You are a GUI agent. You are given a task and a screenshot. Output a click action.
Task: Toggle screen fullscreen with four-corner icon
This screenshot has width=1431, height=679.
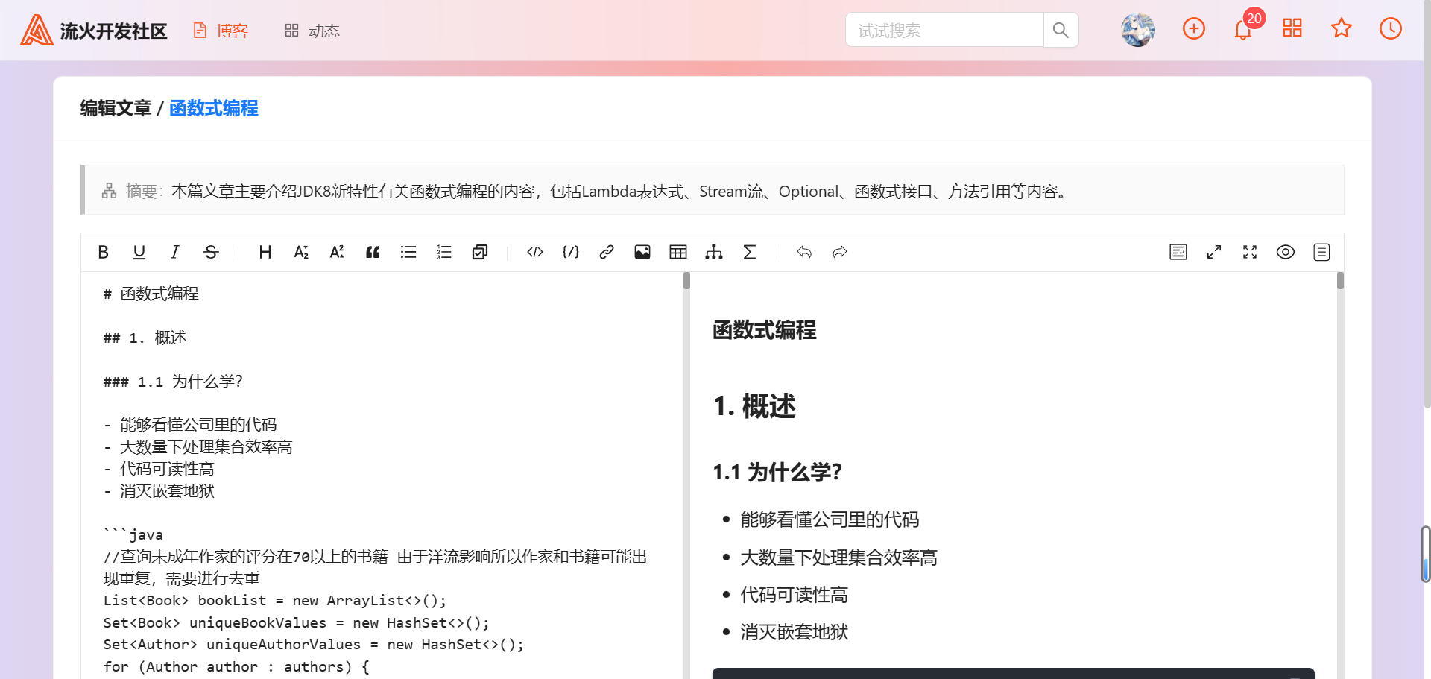tap(1250, 252)
